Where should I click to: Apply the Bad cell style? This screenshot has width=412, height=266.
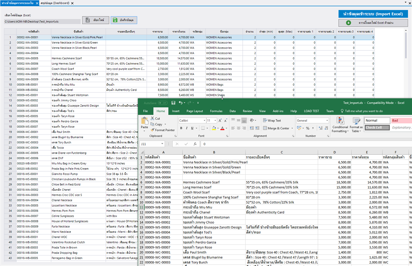click(x=401, y=120)
